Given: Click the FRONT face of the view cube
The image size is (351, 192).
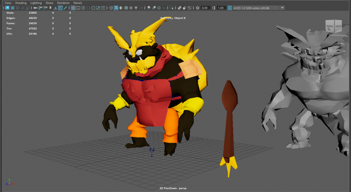Looking at the screenshot, I should [x=329, y=26].
